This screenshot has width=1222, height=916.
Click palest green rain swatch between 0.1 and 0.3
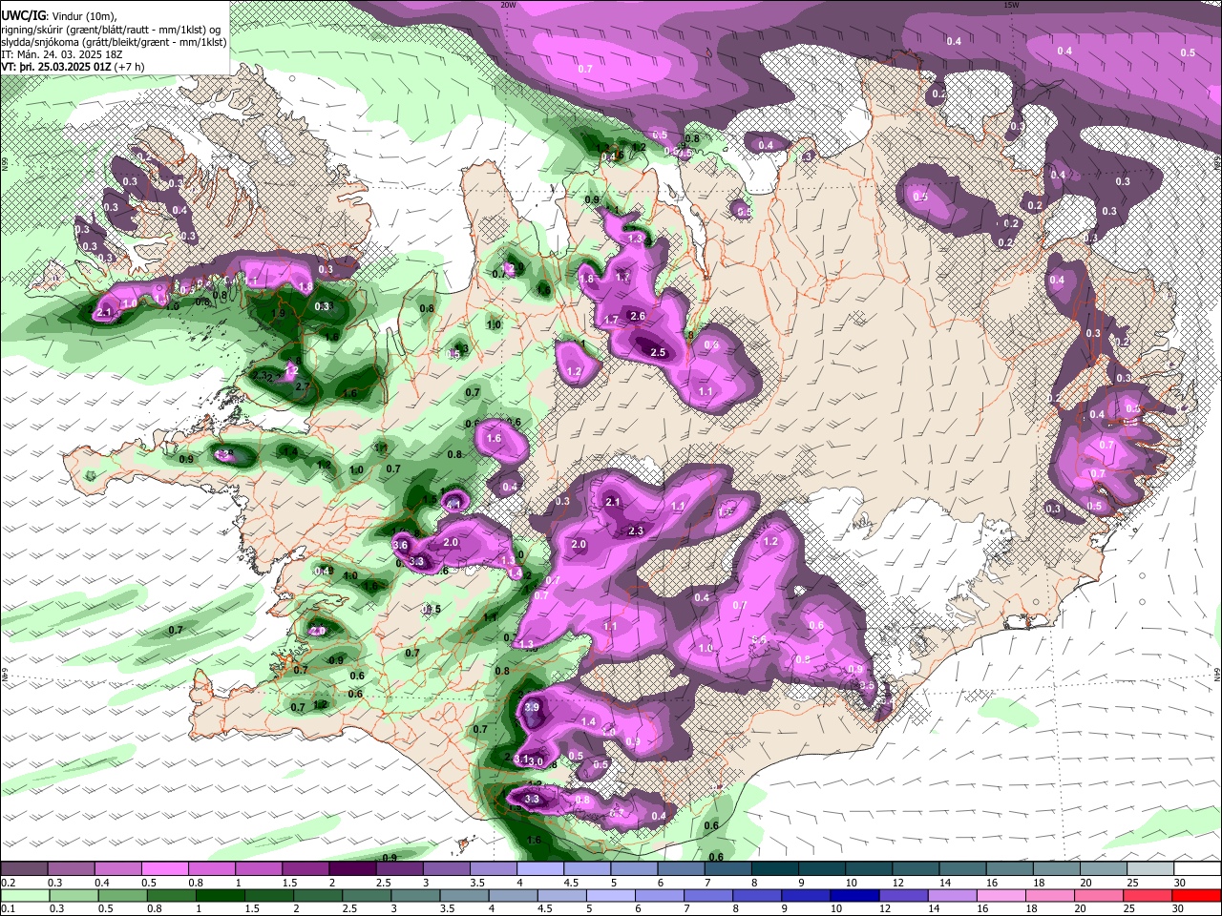tap(25, 895)
